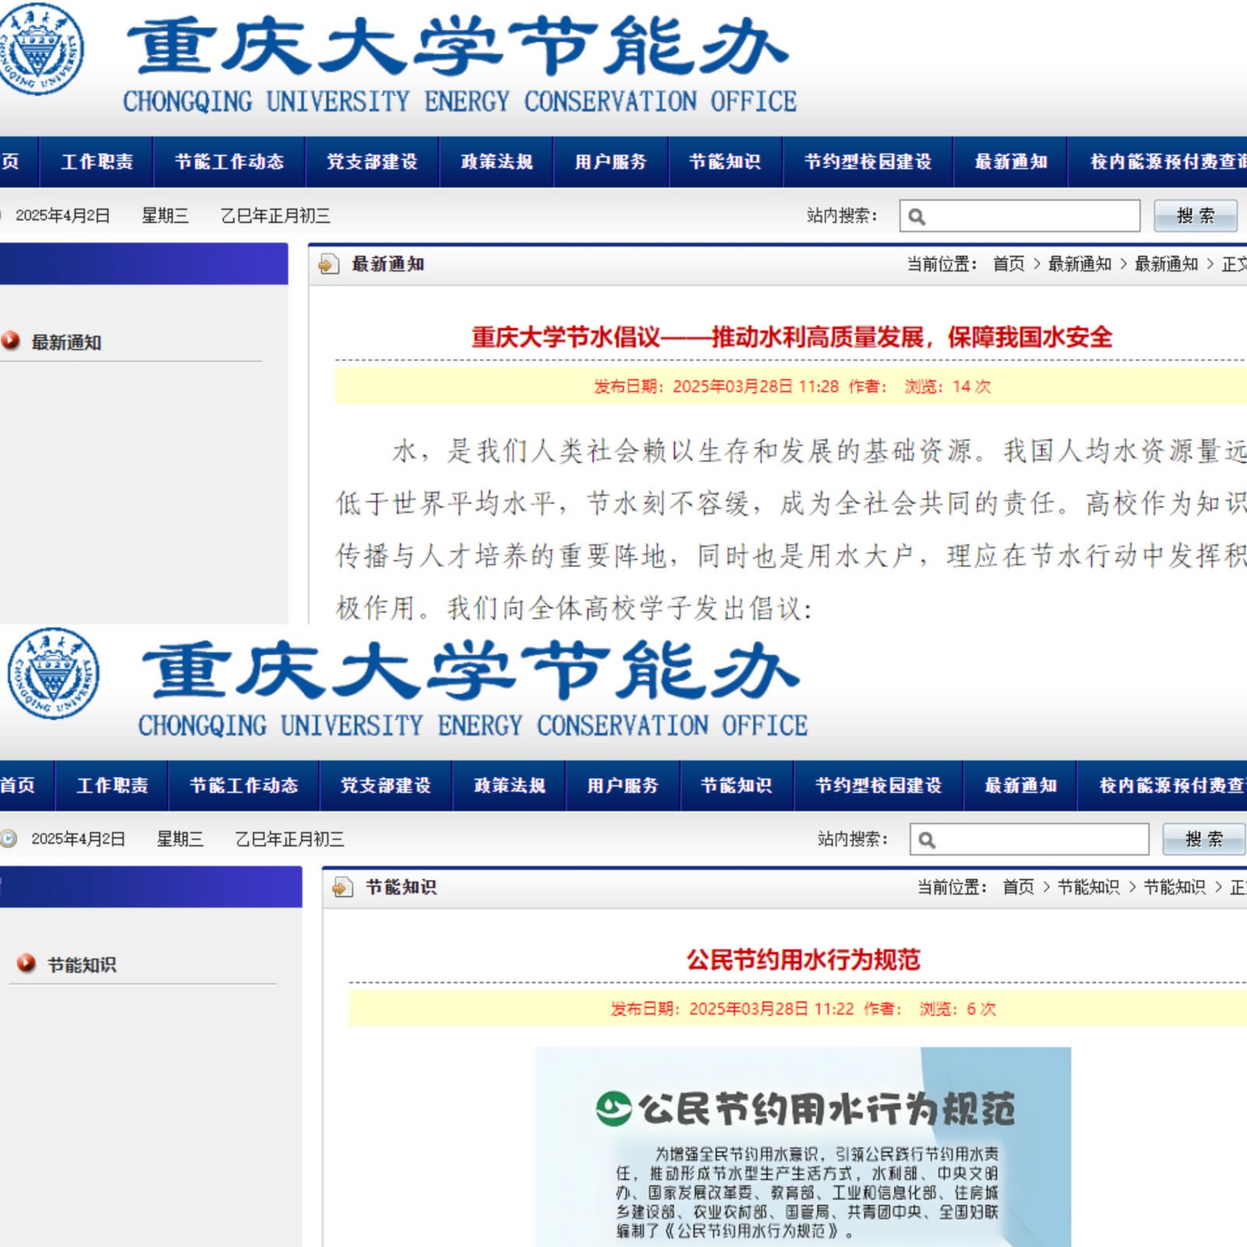Click the clock icon beside the lower page date
The width and height of the screenshot is (1247, 1247).
click(x=9, y=839)
